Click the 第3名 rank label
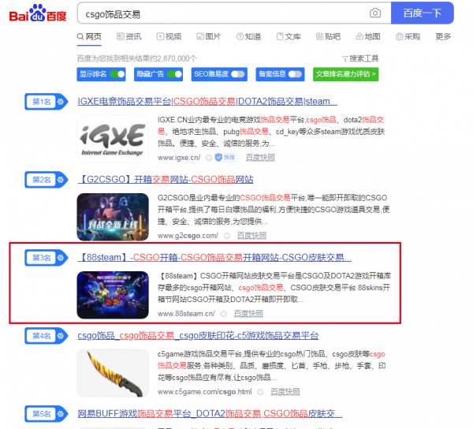 42,258
